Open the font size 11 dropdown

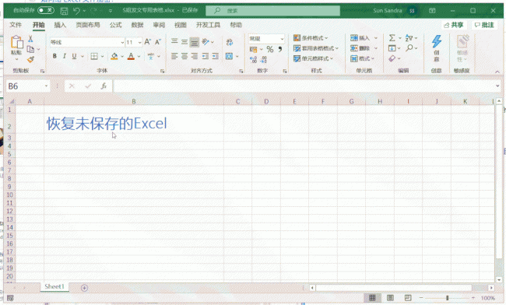[x=139, y=42]
